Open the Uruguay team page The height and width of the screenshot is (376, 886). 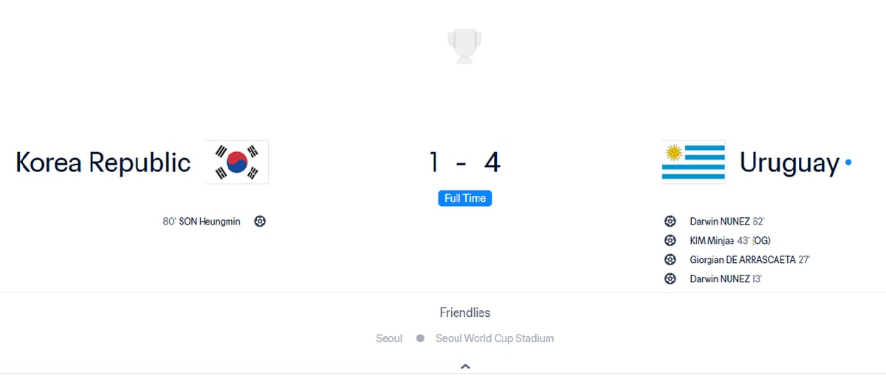[789, 163]
